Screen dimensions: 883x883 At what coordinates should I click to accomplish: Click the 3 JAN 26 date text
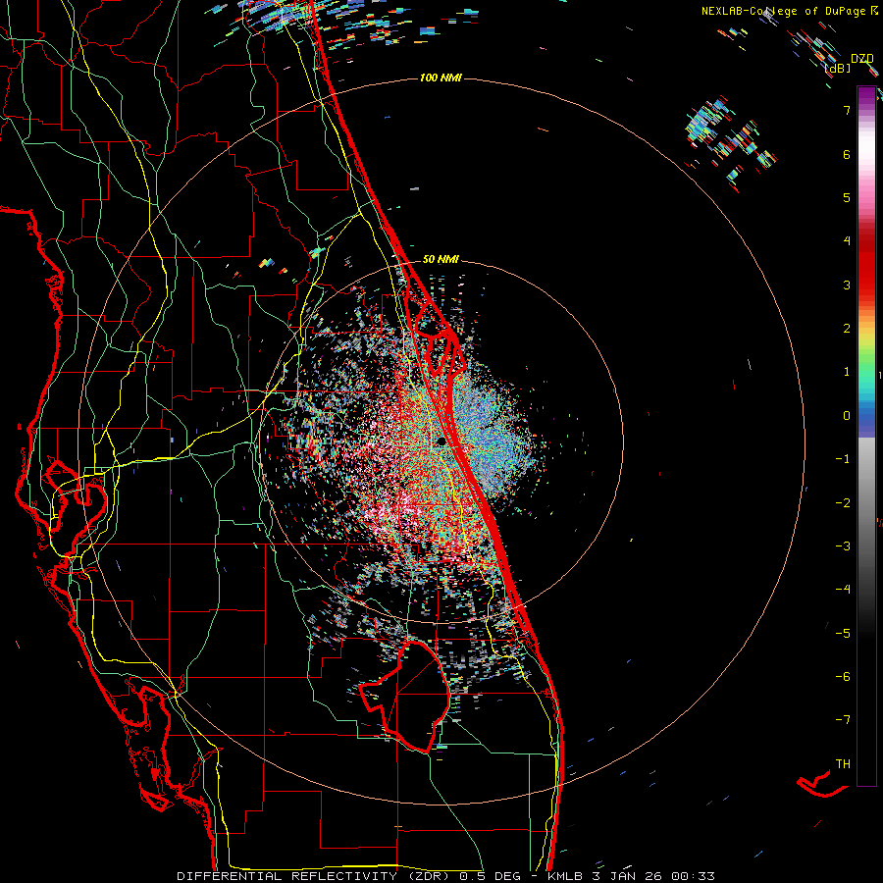click(629, 876)
